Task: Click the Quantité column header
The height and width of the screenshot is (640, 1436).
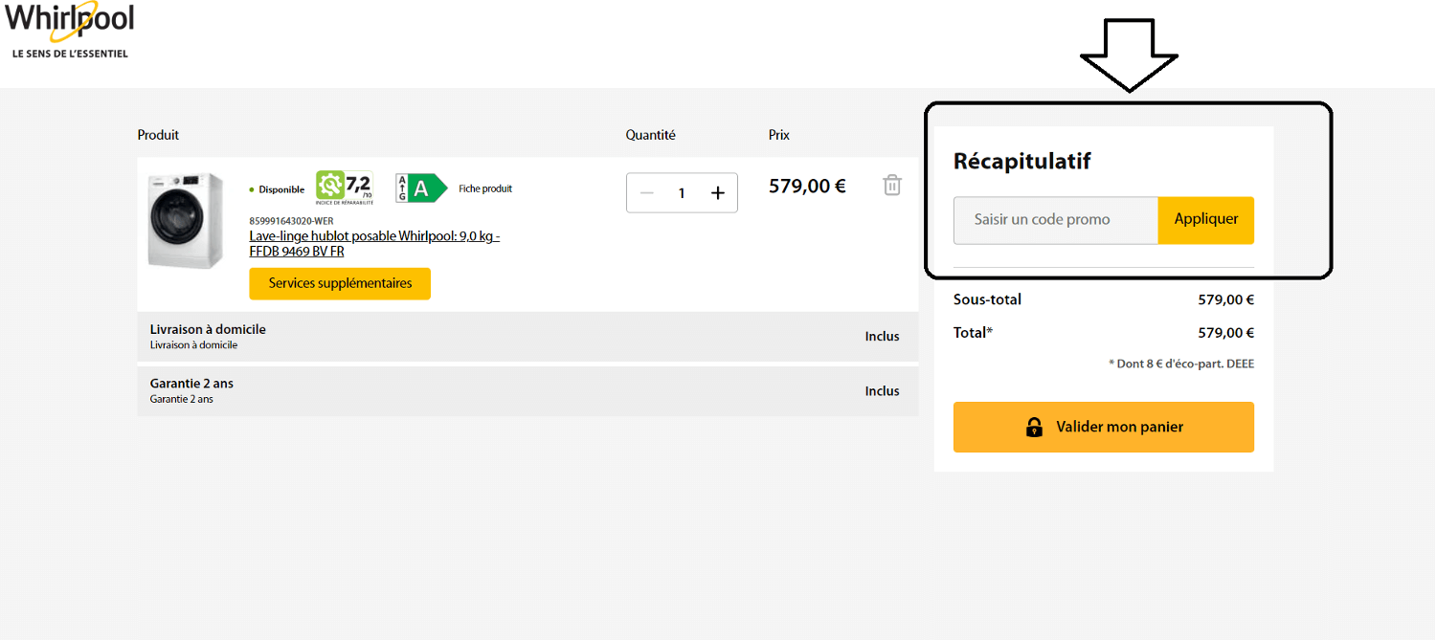Action: click(x=651, y=135)
